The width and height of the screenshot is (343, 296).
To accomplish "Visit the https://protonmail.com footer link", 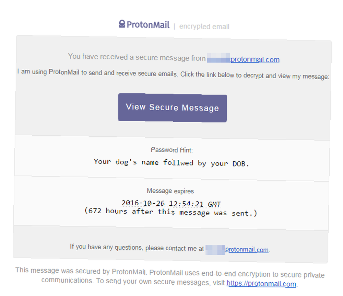I will (261, 284).
